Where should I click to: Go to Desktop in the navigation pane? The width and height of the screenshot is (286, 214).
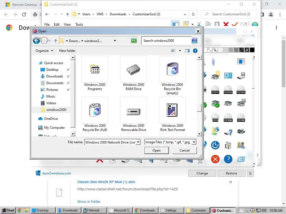(49, 70)
